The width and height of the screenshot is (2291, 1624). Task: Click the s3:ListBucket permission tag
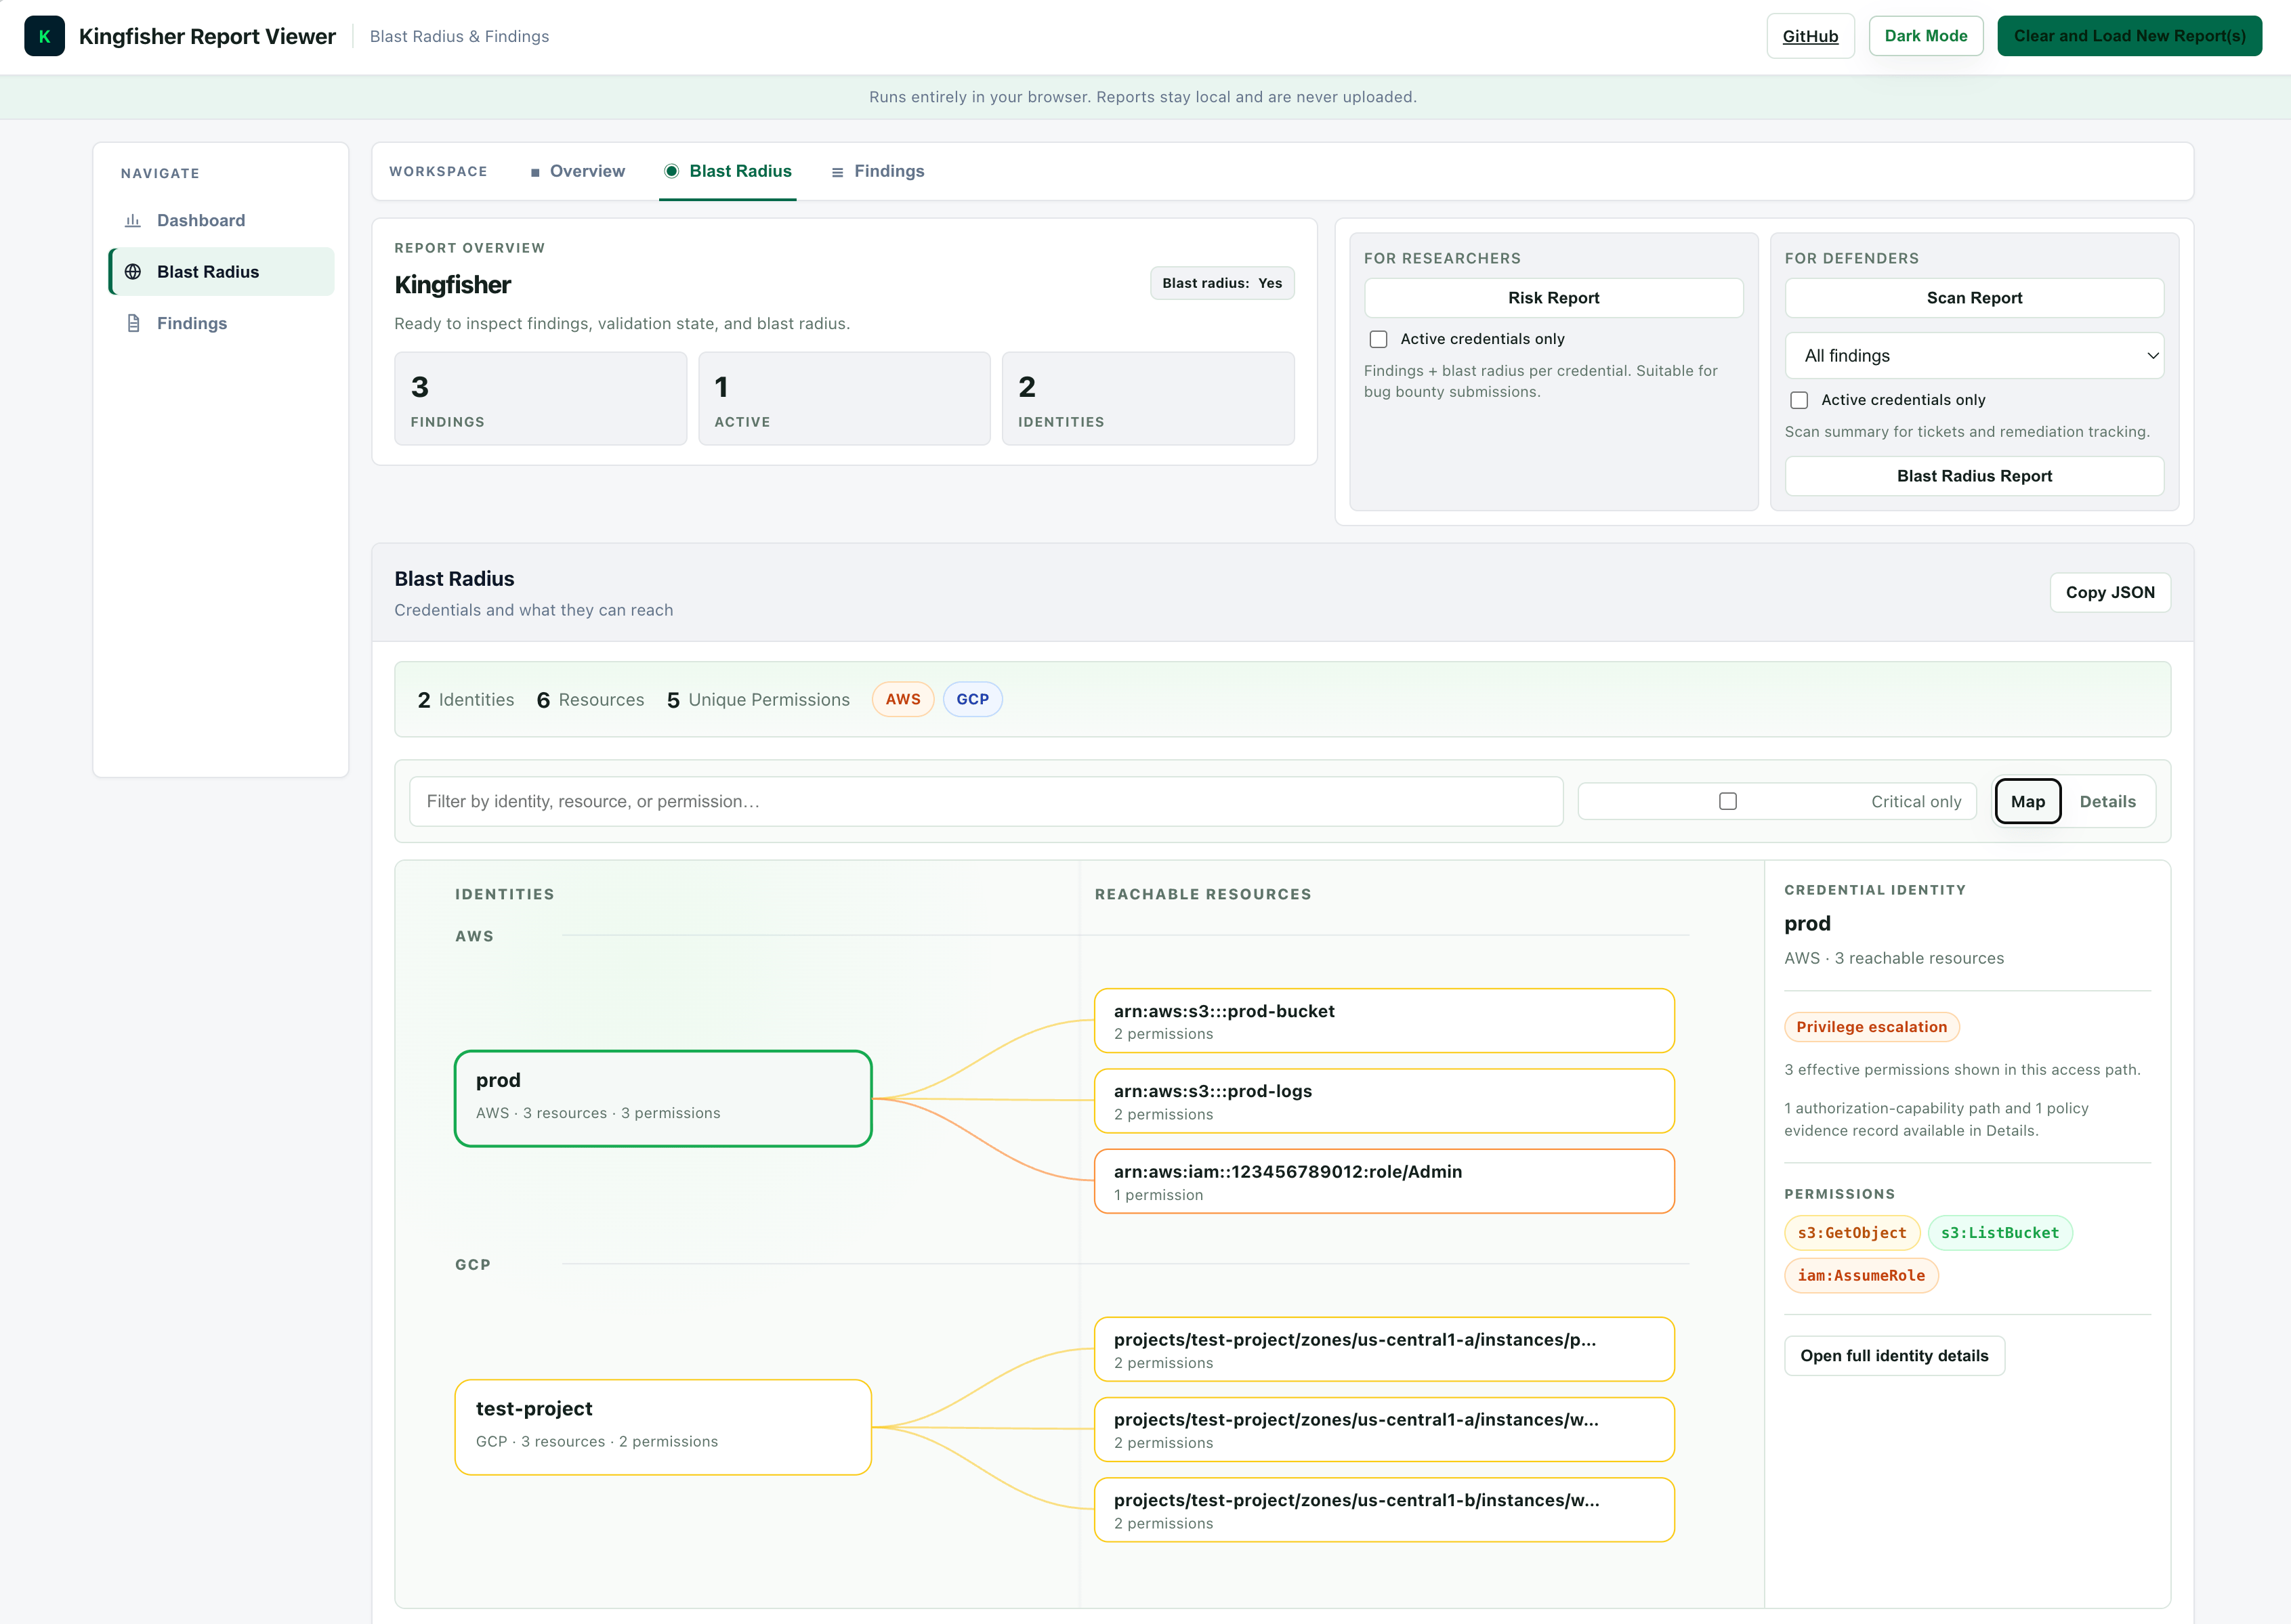2000,1233
